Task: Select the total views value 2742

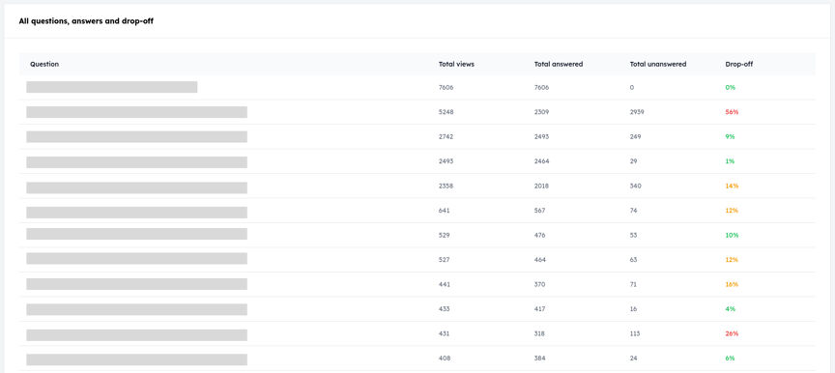Action: (446, 137)
